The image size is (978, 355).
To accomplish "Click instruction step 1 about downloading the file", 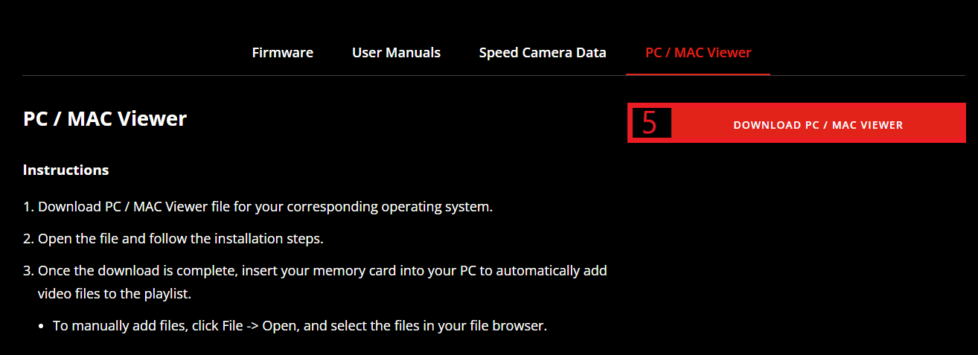I will point(258,207).
